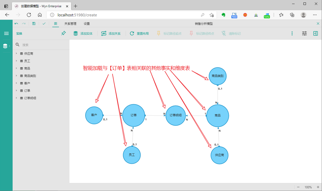Refresh the browser page
Image resolution: width=322 pixels, height=191 pixels.
click(x=29, y=15)
